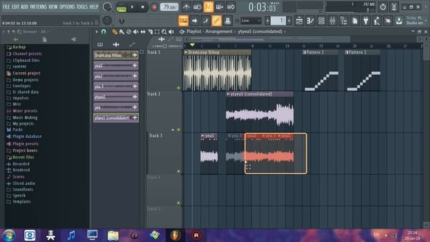Open the playlist options menu arrow
430x242 pixels.
pos(97,32)
